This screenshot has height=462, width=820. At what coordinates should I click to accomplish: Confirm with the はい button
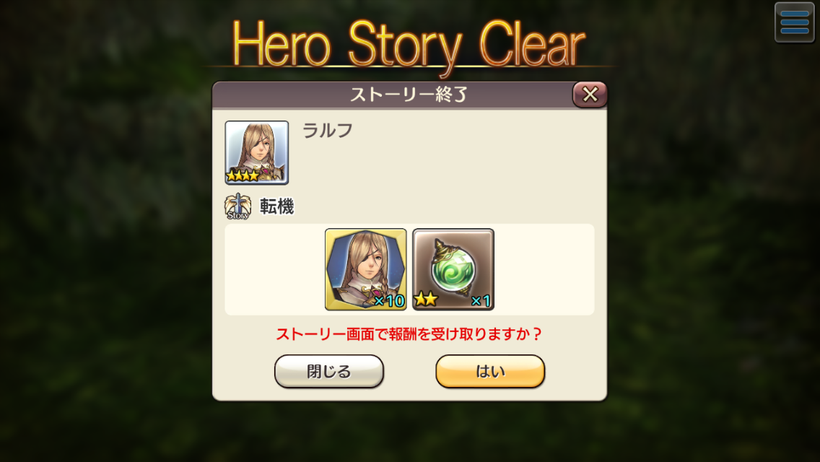[x=490, y=372]
